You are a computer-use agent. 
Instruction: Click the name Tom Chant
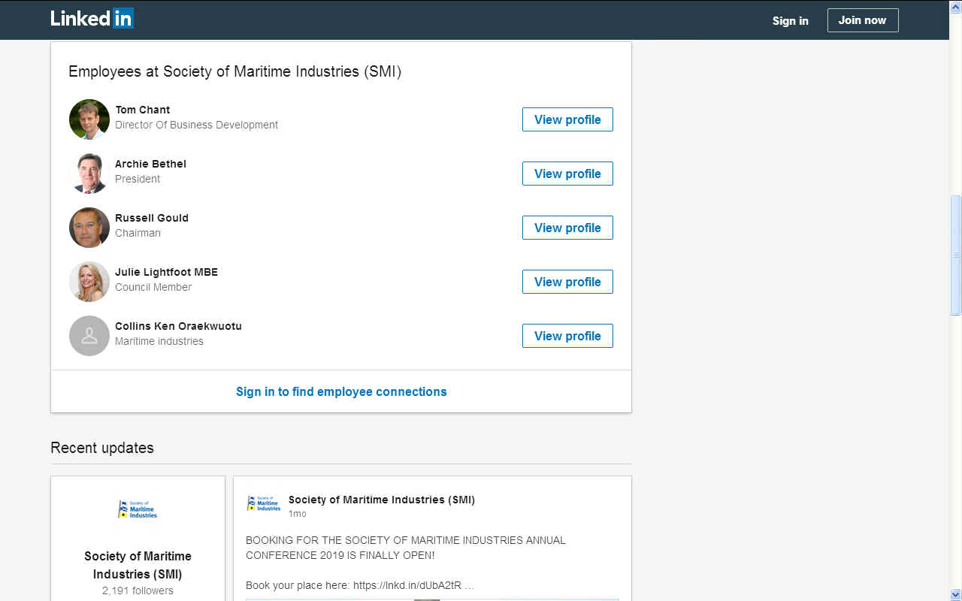[143, 110]
